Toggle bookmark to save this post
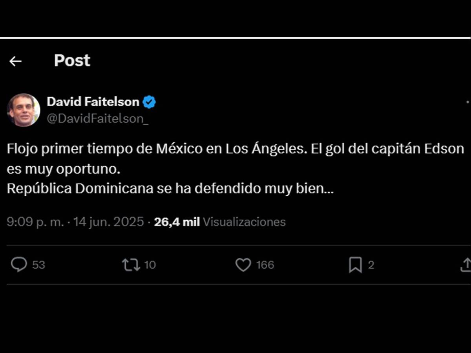This screenshot has height=353, width=471. click(356, 265)
